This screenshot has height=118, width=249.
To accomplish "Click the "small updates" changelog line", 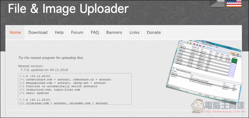I will (34, 93).
